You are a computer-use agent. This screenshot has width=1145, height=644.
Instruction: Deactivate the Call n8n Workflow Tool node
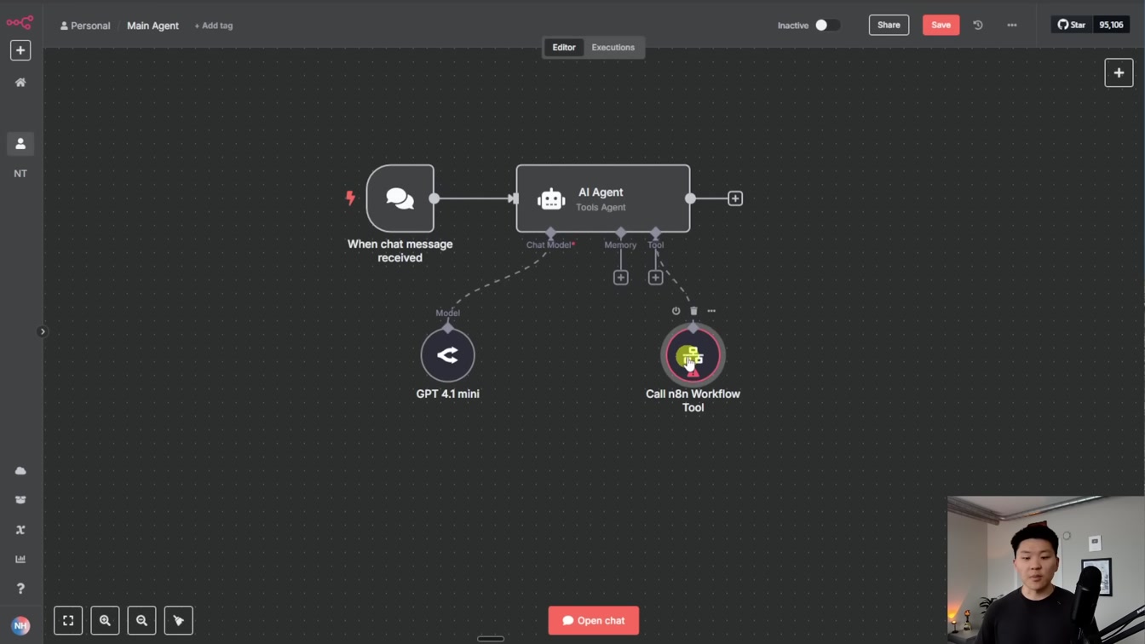point(676,311)
